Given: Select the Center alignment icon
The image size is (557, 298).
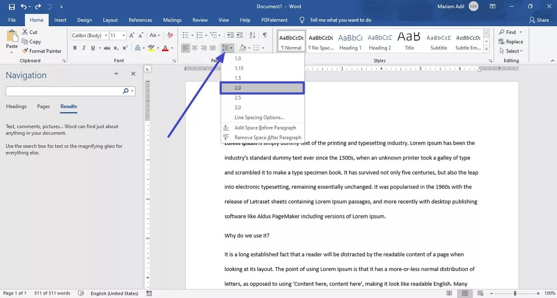Looking at the screenshot, I should point(195,48).
